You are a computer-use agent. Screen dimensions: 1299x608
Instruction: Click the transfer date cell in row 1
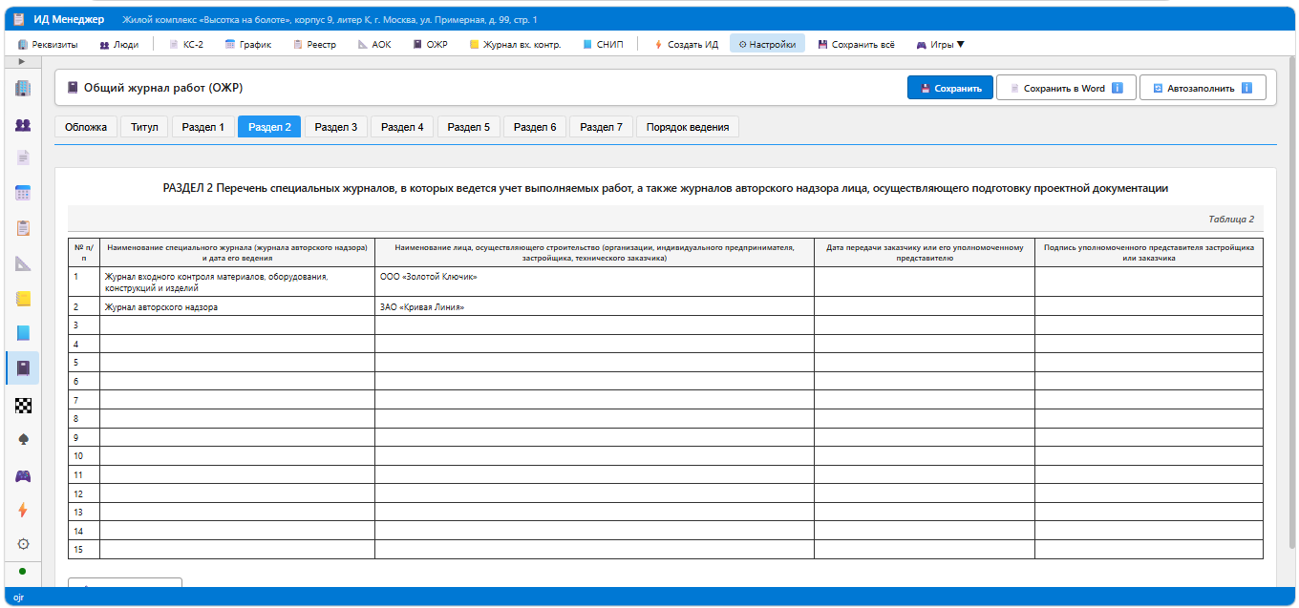click(924, 282)
